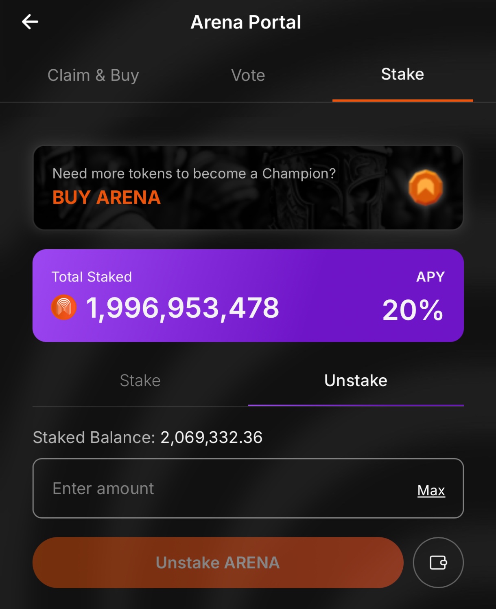The width and height of the screenshot is (496, 609).
Task: Select the Unstake sub-tab
Action: (356, 380)
